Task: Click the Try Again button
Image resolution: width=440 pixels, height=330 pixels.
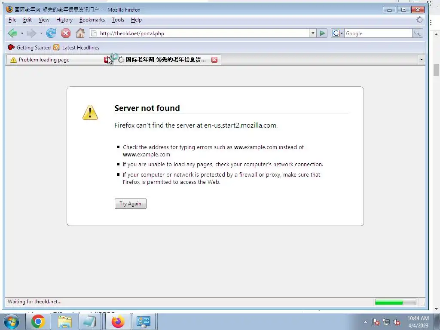Action: 131,204
